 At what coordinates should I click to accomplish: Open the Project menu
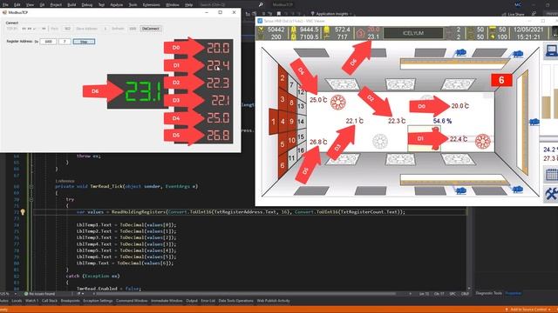[56, 4]
